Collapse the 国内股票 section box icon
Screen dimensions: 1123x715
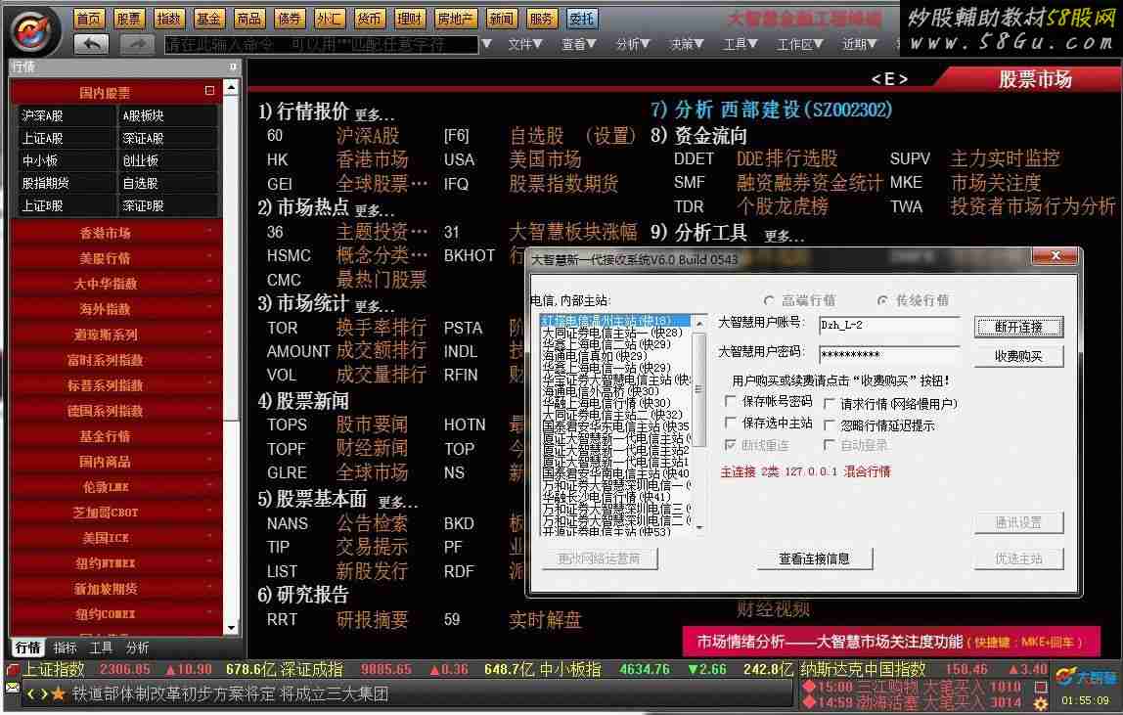[x=209, y=91]
